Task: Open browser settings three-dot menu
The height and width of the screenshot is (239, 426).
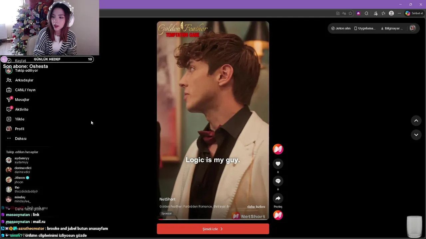Action: click(399, 13)
